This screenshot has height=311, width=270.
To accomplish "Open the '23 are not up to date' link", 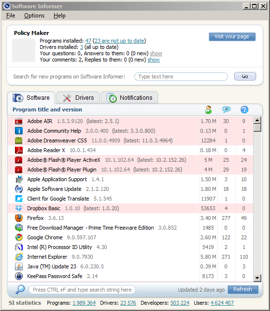I will 119,41.
